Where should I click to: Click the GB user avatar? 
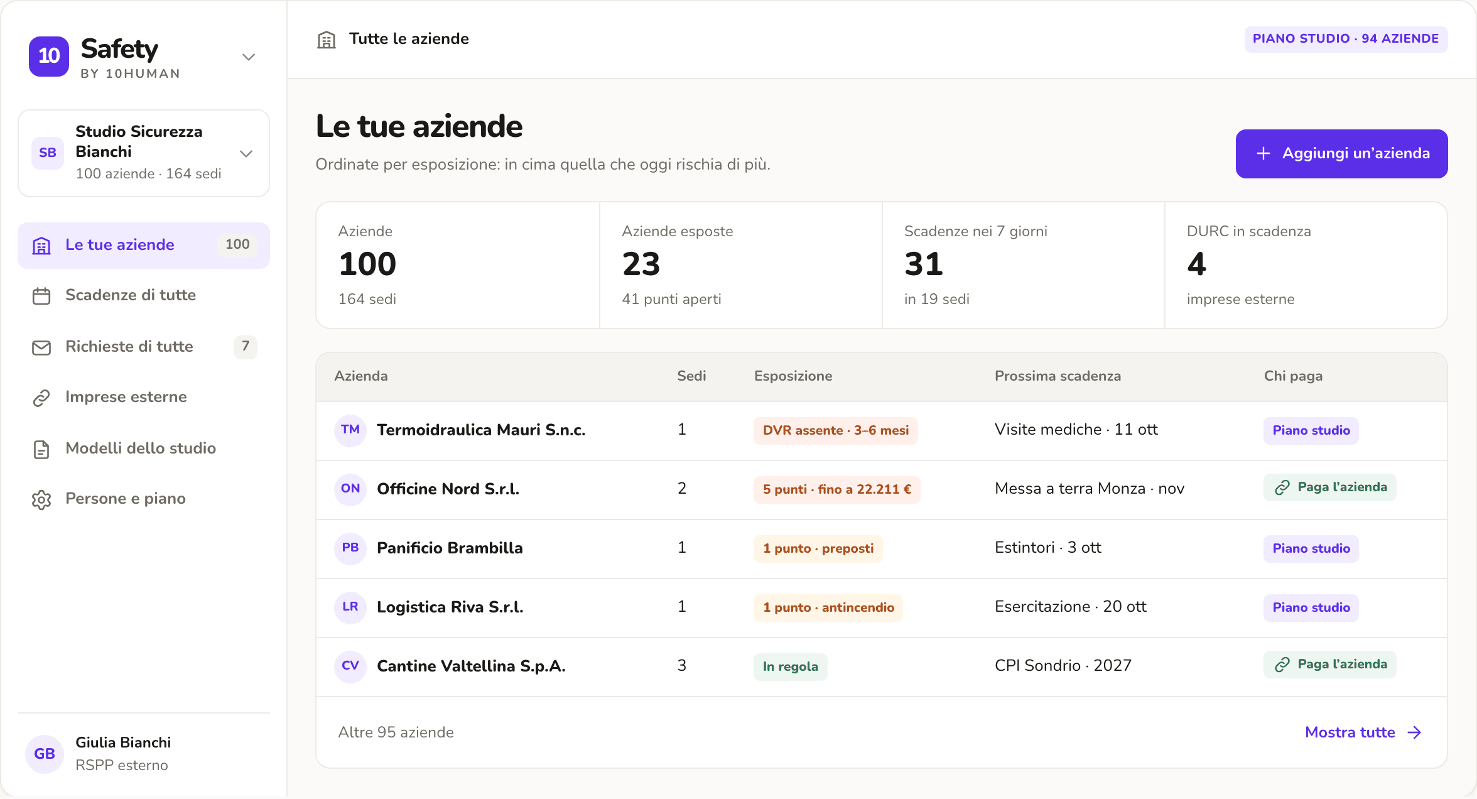[x=45, y=754]
